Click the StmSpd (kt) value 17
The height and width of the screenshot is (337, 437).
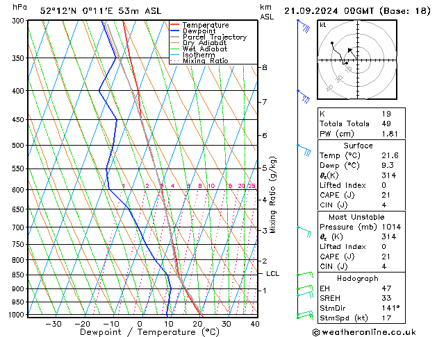point(386,318)
